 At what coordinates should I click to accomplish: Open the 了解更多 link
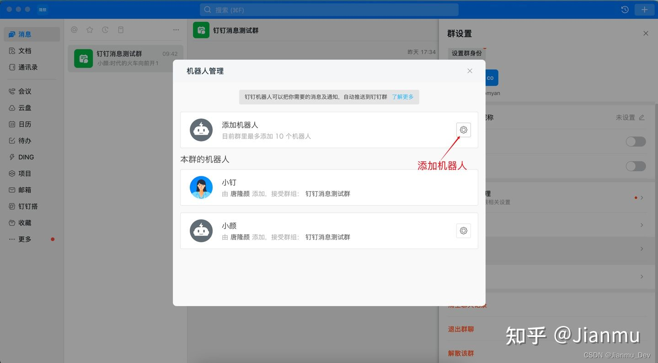point(403,97)
